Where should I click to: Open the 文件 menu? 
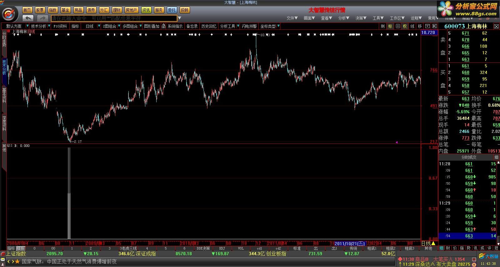coord(292,18)
